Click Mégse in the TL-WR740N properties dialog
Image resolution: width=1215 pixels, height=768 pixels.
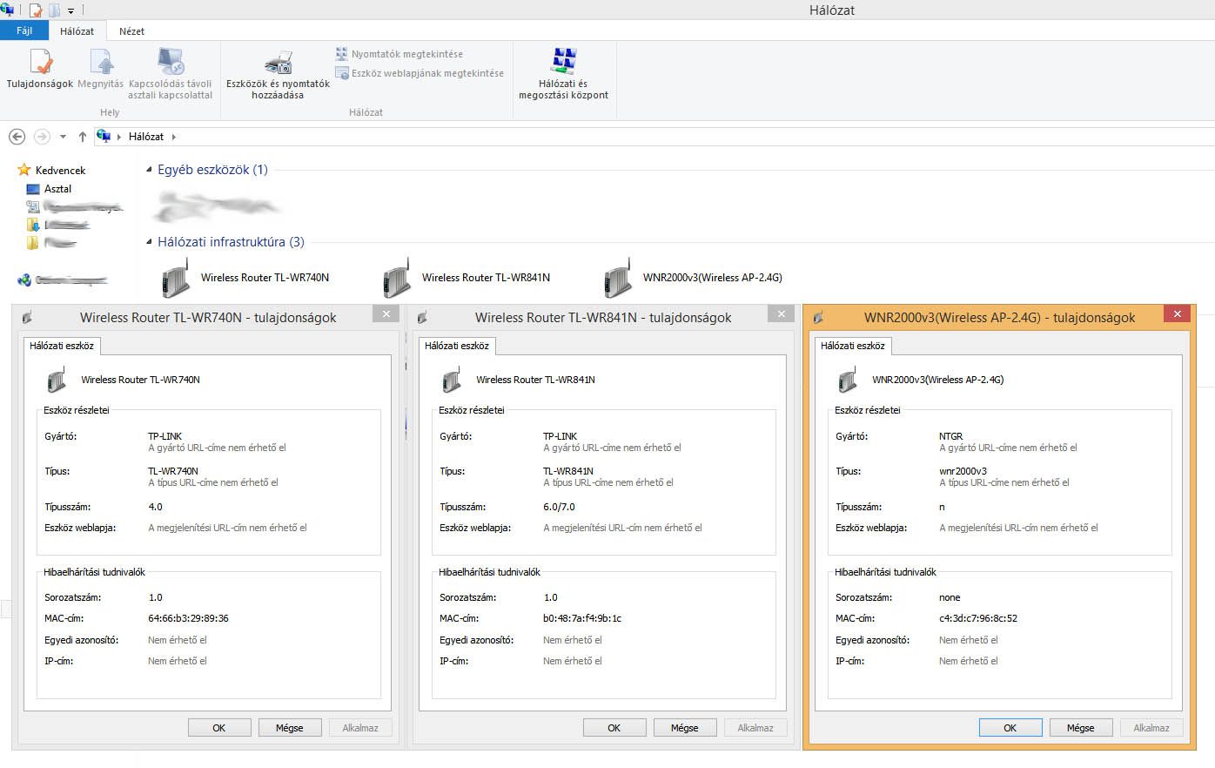tap(290, 728)
